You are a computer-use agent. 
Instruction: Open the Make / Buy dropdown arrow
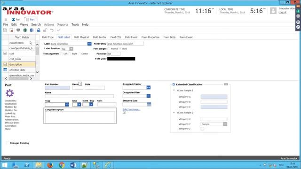[91, 104]
